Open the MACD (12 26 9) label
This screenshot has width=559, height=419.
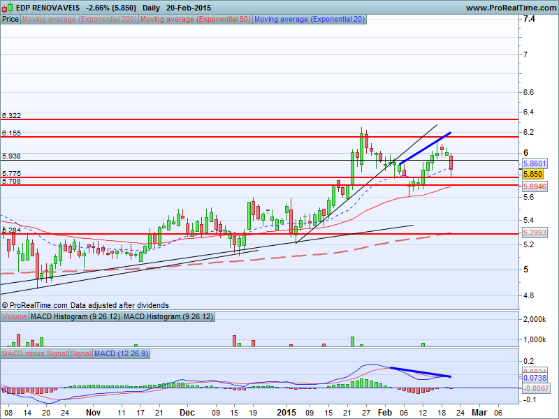point(121,353)
